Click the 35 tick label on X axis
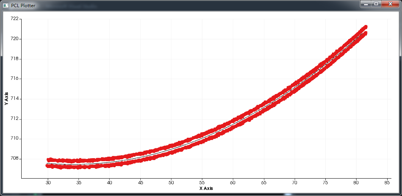This screenshot has width=402, height=196. tap(79, 183)
